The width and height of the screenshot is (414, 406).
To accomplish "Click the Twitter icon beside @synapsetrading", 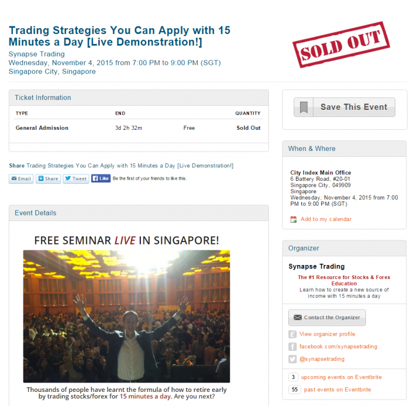I will (x=292, y=359).
